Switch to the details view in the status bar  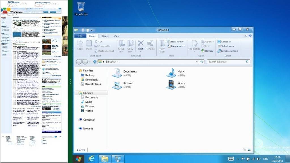244,150
